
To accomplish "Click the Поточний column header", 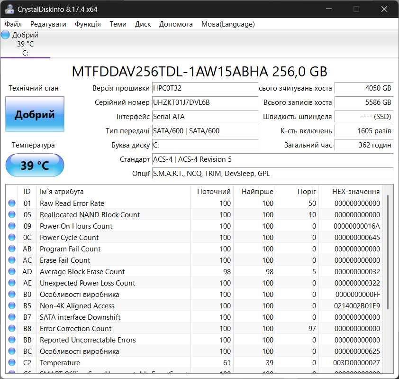I will coord(212,192).
